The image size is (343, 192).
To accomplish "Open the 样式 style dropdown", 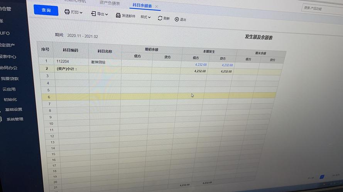I will coord(145,17).
